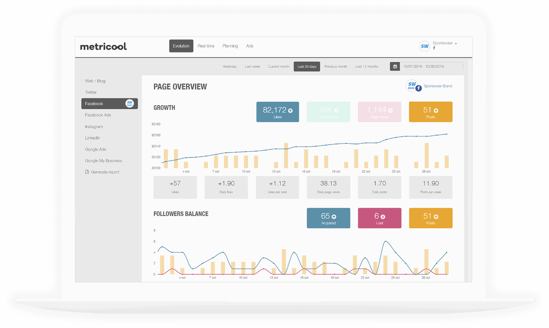Click the +1.12 Likes per post box
The width and height of the screenshot is (549, 328).
point(277,187)
